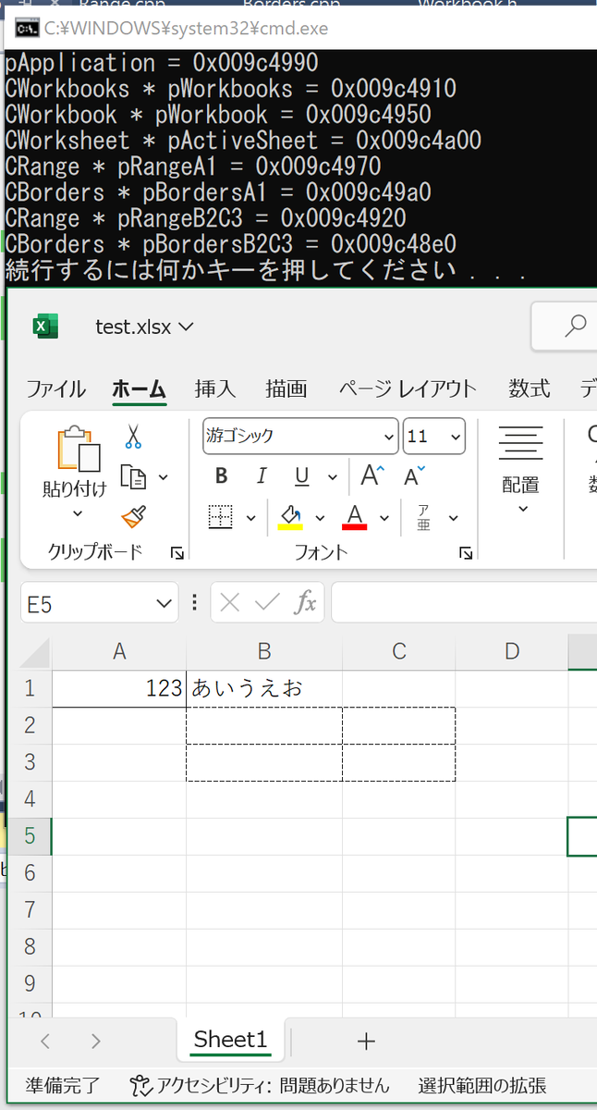The width and height of the screenshot is (597, 1110).
Task: Toggle bold formatting
Action: click(x=222, y=476)
